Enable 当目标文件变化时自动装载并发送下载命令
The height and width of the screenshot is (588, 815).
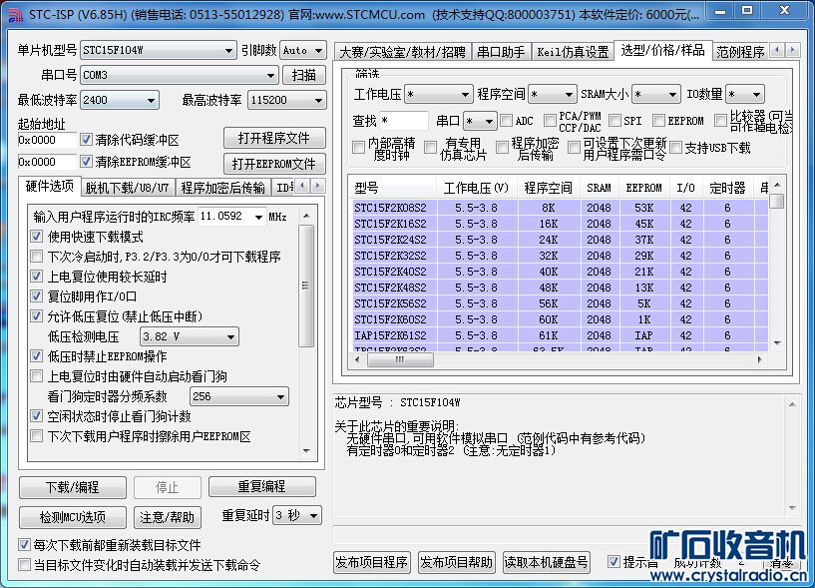24,565
